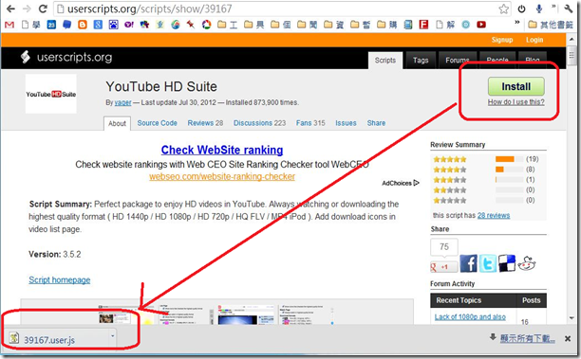Open the blue calendar 23 bookmark
581x359 pixels.
click(51, 25)
